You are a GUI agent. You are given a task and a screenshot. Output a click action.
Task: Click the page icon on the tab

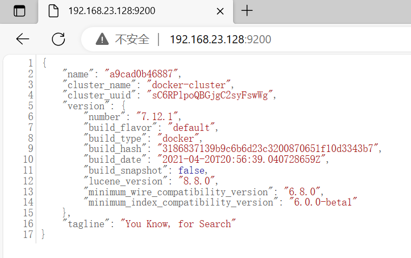point(54,11)
